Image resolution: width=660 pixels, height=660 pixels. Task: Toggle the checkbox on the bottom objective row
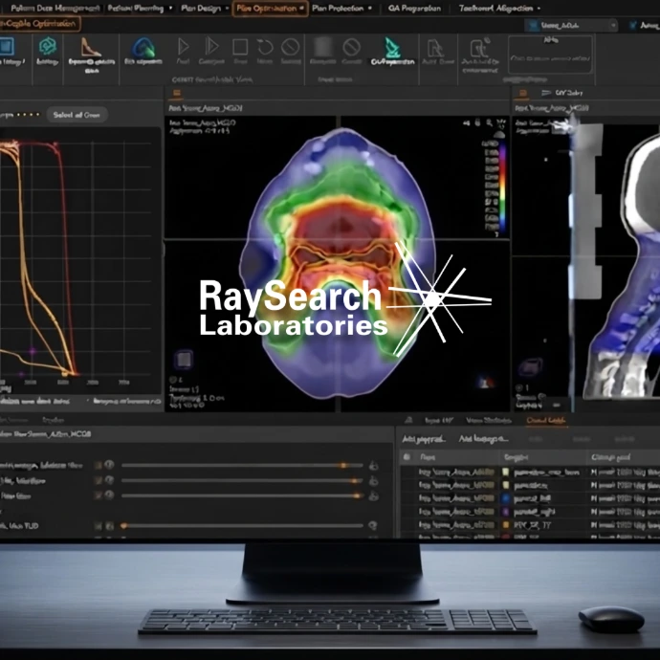(99, 526)
